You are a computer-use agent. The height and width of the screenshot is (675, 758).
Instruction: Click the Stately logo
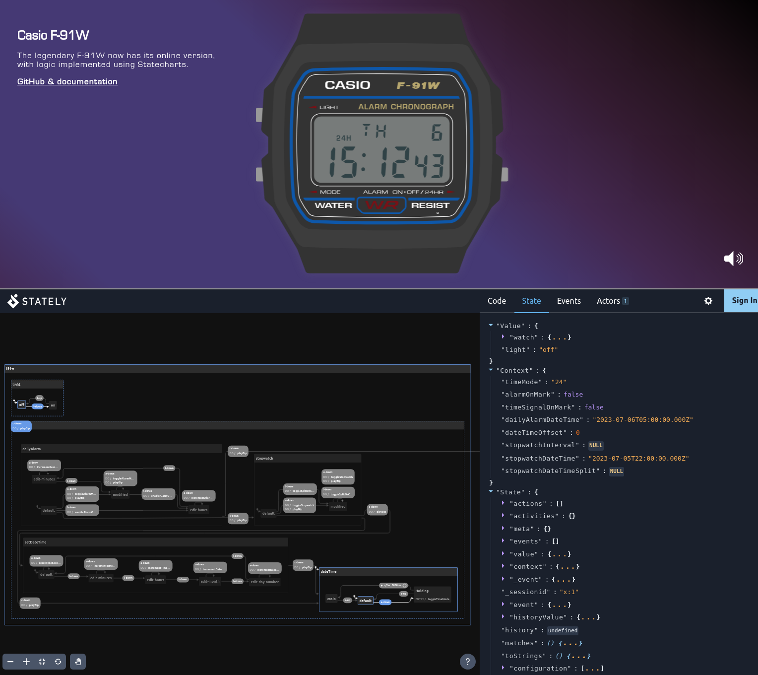point(37,301)
